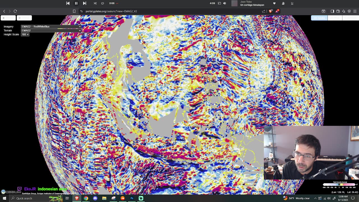Viewport: 359px width, 202px height.
Task: Open Google Chrome from taskbar
Action: (x=86, y=198)
